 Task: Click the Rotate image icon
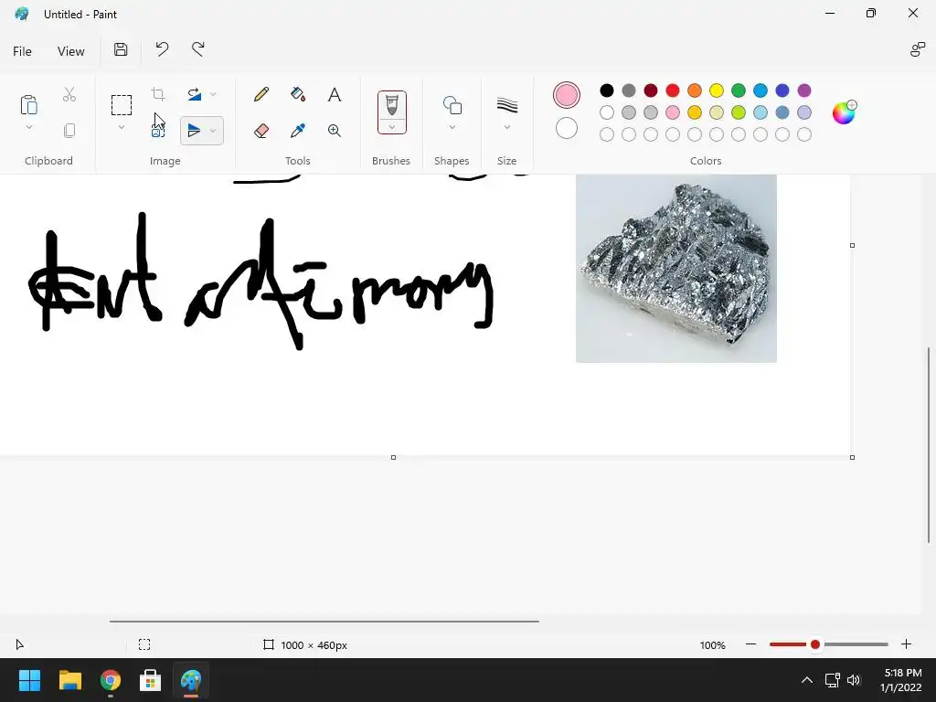click(194, 94)
